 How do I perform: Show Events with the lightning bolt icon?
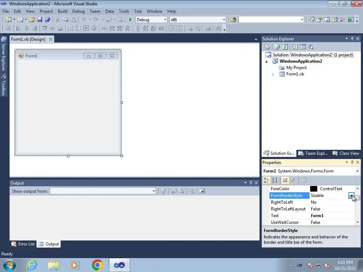293,180
